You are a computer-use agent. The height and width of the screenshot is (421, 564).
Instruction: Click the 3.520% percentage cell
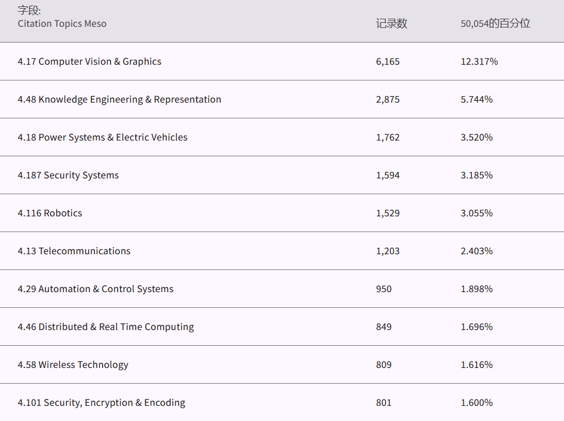477,138
